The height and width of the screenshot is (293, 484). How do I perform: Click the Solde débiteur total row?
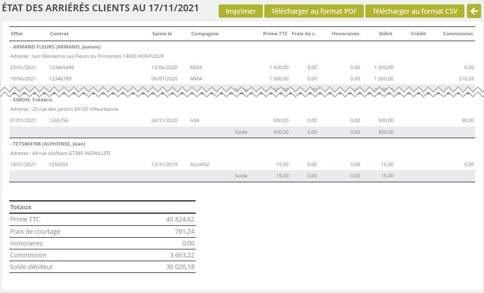(x=102, y=267)
